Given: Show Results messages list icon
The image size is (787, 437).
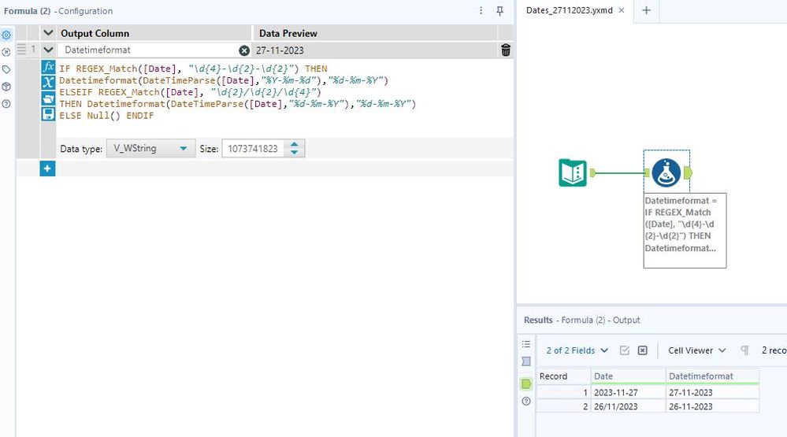Looking at the screenshot, I should (526, 343).
